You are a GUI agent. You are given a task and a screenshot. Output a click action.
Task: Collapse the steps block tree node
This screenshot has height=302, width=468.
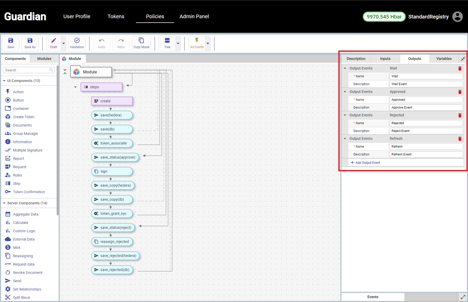tap(75, 87)
